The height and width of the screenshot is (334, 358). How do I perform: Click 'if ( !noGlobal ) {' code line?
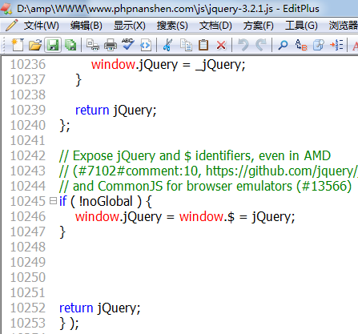click(106, 202)
